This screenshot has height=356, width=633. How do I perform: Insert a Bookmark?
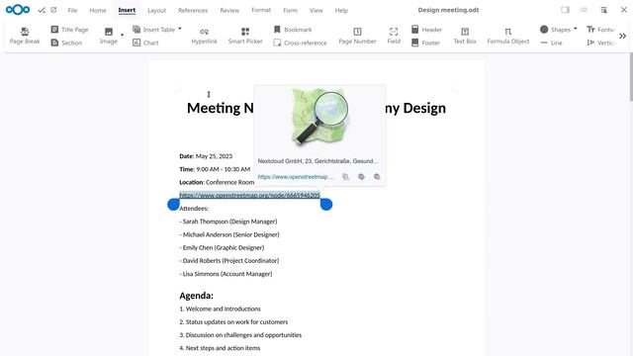click(293, 30)
